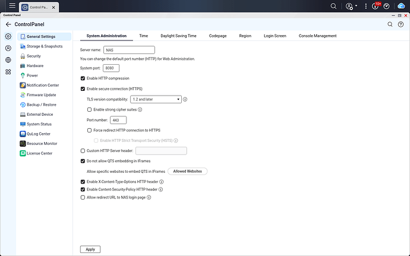The height and width of the screenshot is (256, 410).
Task: Open TLS version compatibility dropdown
Action: (x=156, y=99)
